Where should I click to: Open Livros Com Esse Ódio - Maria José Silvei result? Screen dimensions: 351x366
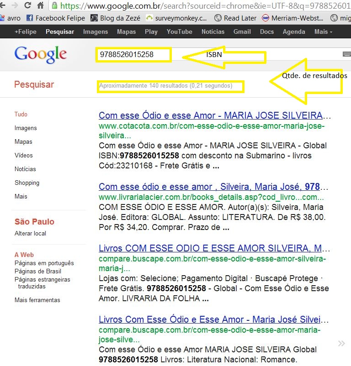(x=213, y=319)
